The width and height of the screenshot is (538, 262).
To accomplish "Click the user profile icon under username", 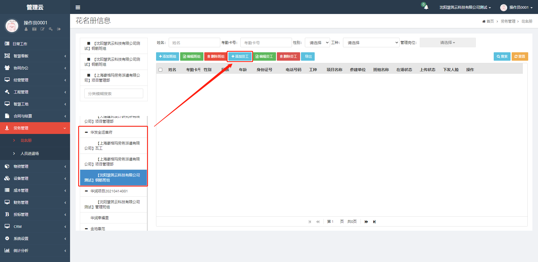I will [x=26, y=29].
